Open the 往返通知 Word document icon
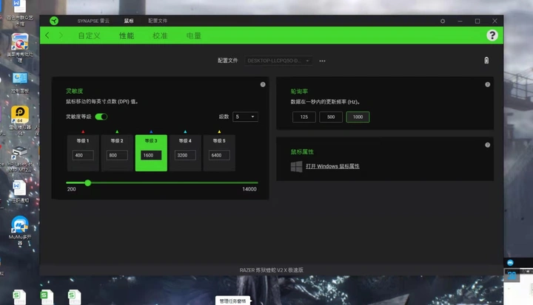Screen dimensions: 533x305 pyautogui.click(x=20, y=192)
